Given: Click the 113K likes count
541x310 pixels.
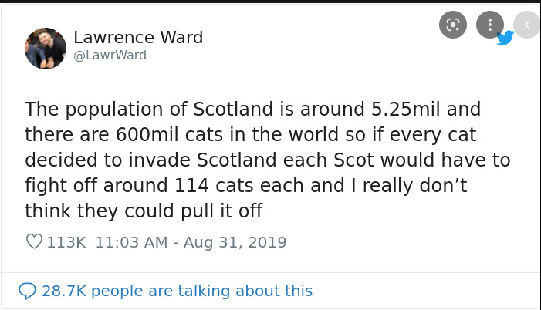Looking at the screenshot, I should tap(66, 242).
